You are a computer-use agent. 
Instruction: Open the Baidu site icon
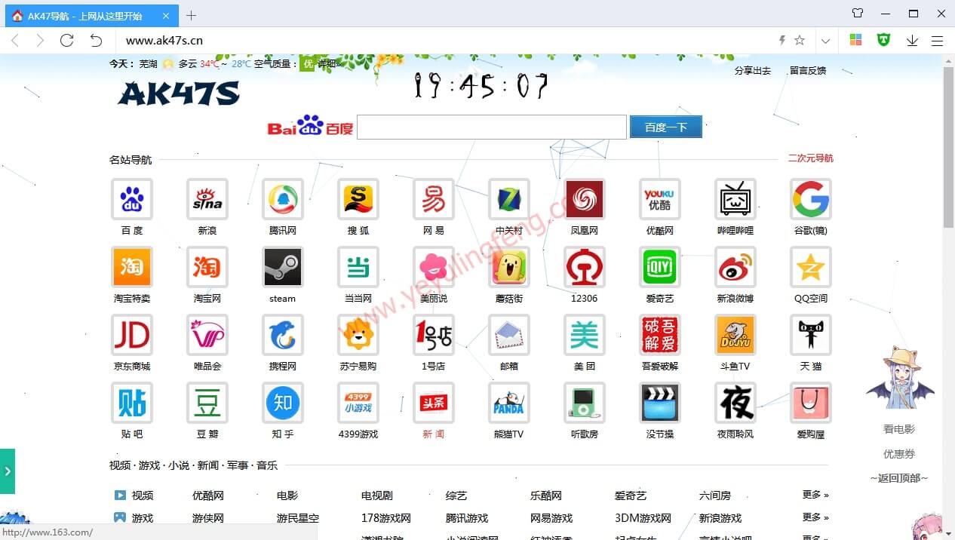tap(132, 199)
